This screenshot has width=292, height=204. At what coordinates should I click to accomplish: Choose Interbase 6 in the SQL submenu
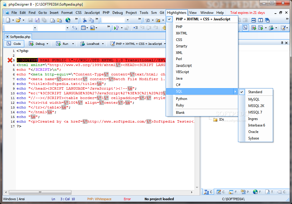point(255,125)
